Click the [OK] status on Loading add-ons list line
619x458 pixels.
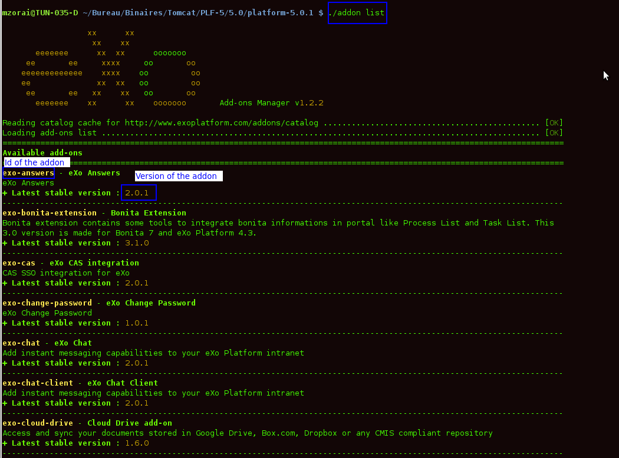tap(554, 133)
